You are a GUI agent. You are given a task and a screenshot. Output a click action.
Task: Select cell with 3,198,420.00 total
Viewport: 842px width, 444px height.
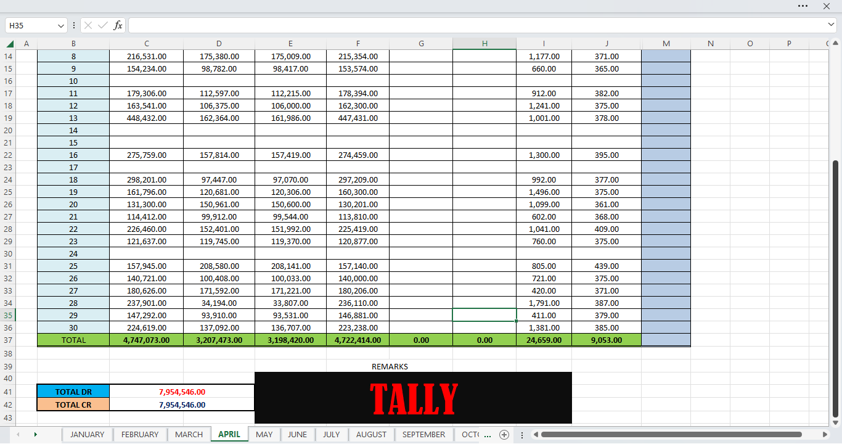pos(291,340)
